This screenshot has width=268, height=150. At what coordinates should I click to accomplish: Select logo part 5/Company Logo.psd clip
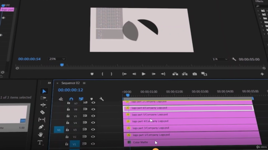189,115
